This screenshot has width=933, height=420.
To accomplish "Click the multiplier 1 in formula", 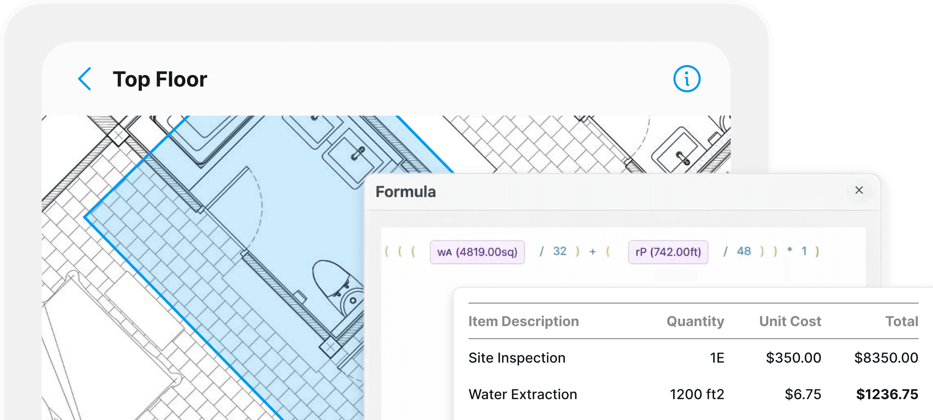I will coord(804,251).
